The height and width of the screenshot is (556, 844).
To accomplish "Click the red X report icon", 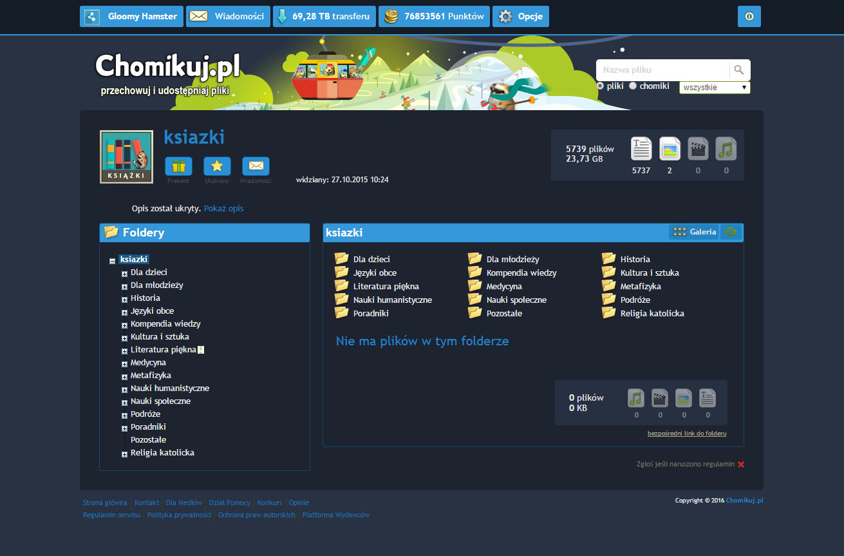I will [x=741, y=464].
